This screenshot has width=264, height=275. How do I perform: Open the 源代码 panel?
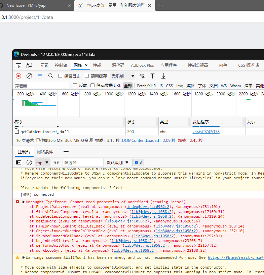118,65
